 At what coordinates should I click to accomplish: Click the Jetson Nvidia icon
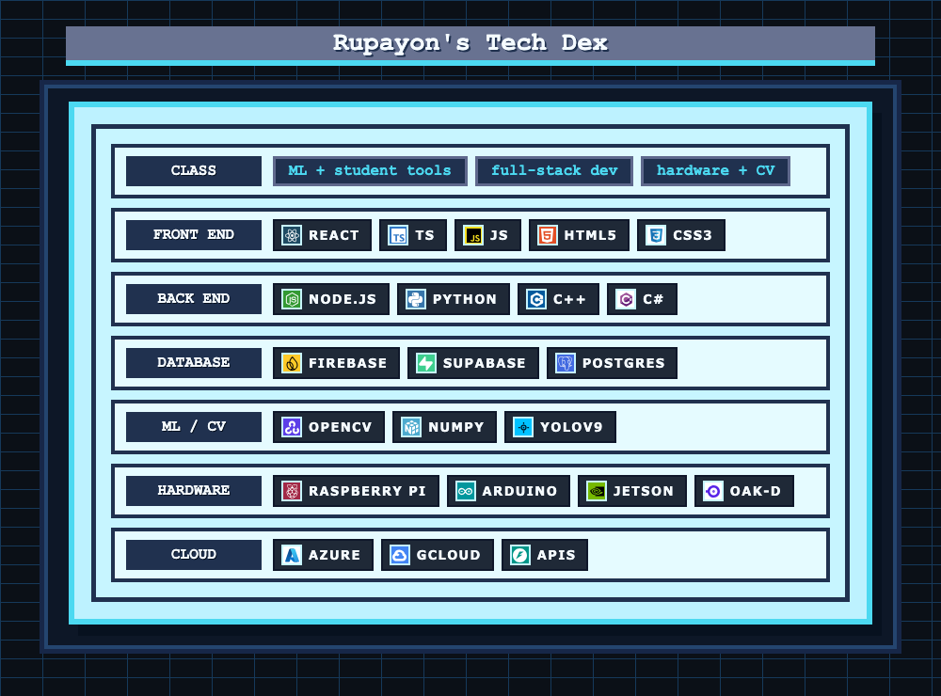pyautogui.click(x=597, y=491)
